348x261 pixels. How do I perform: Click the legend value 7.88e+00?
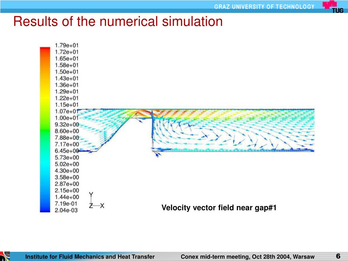(x=67, y=138)
